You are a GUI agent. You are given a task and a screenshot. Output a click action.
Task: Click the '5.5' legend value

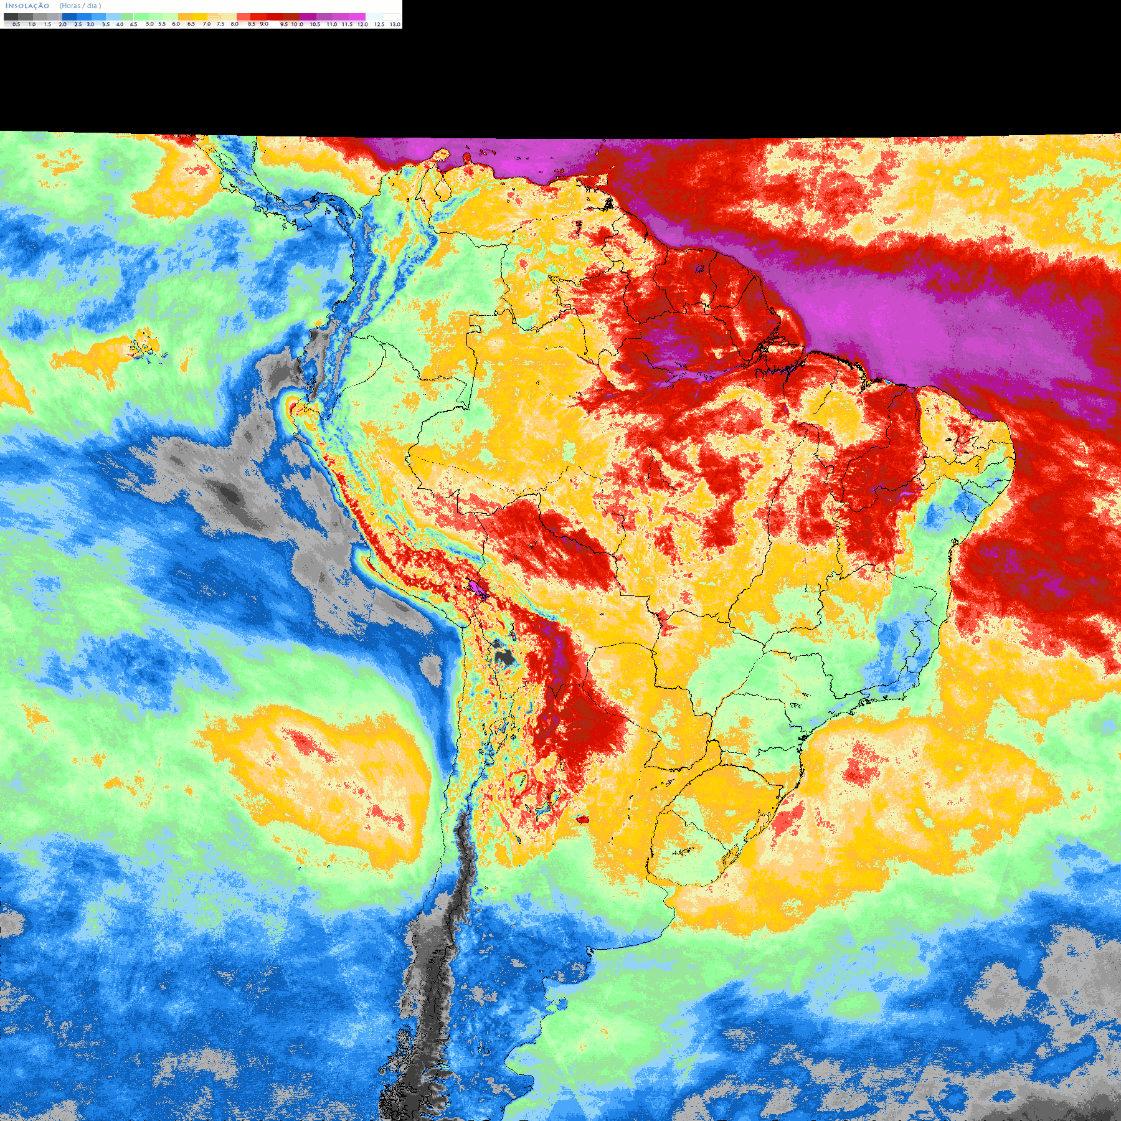pos(162,24)
